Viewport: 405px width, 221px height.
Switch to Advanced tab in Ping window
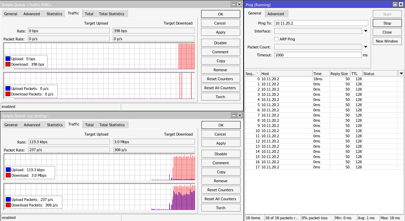pyautogui.click(x=276, y=14)
